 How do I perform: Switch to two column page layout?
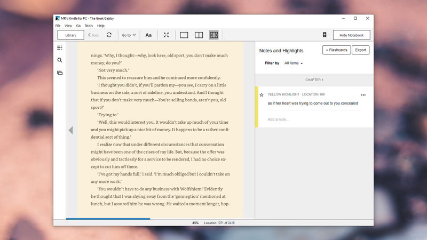point(199,35)
